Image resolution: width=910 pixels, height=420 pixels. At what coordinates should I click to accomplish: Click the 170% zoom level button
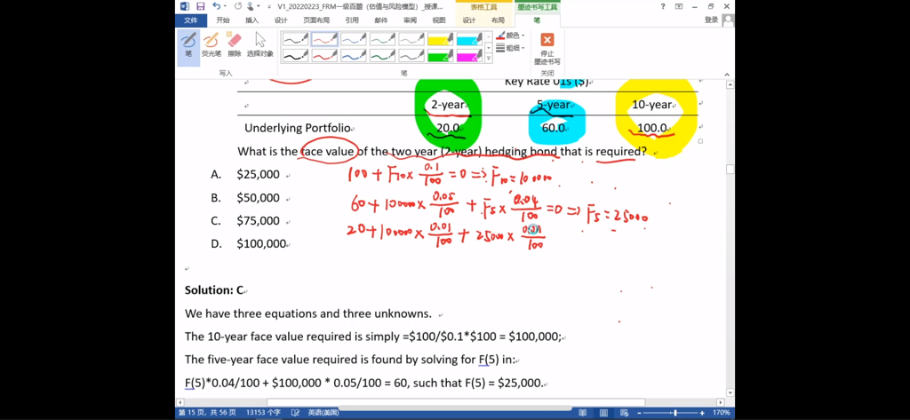tap(722, 413)
